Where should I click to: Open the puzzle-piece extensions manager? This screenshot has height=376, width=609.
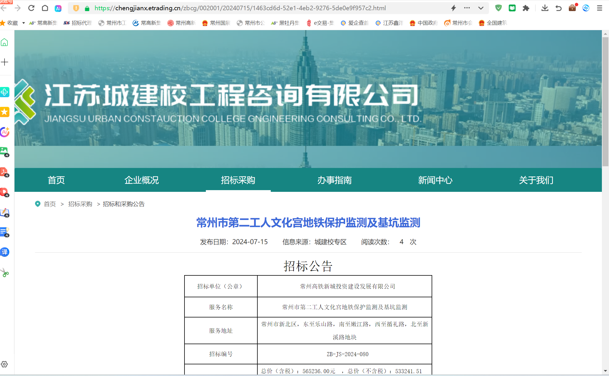click(526, 8)
